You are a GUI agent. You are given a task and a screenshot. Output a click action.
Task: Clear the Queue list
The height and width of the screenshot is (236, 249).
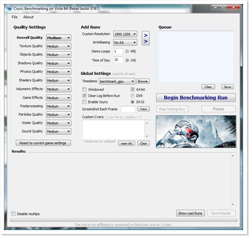(208, 87)
